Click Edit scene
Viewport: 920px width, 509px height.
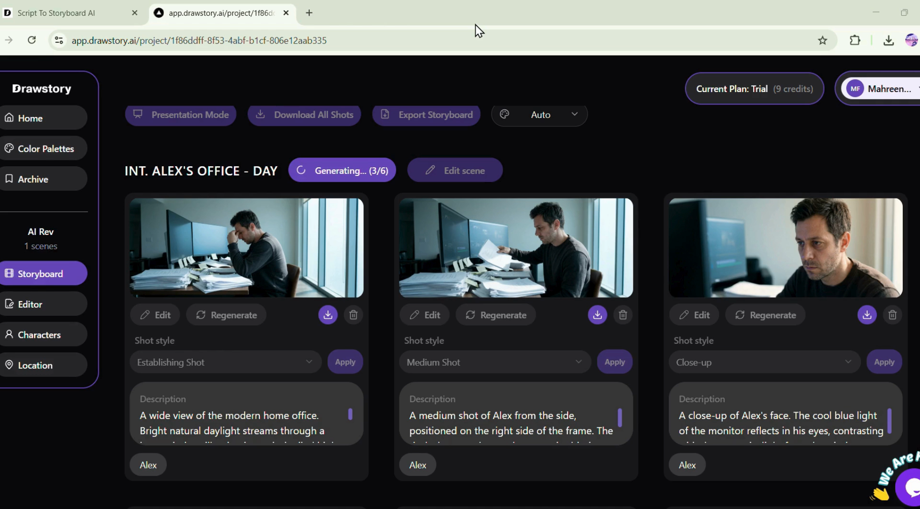[x=455, y=170]
